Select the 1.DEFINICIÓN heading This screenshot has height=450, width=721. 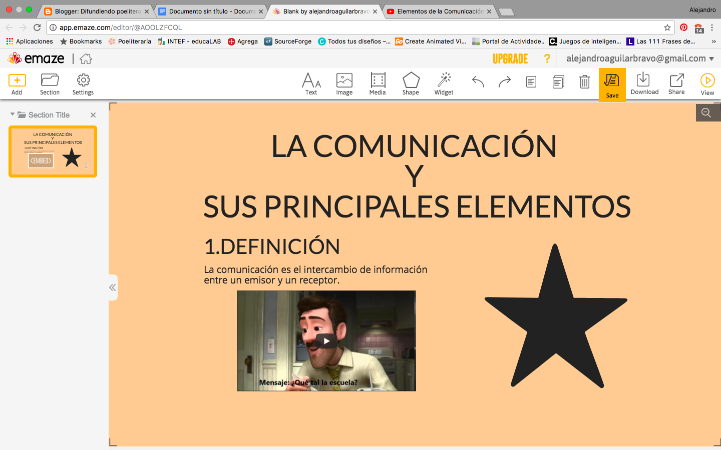(272, 246)
